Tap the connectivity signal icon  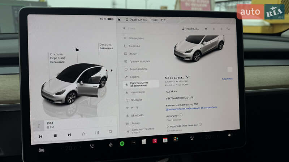(228, 29)
